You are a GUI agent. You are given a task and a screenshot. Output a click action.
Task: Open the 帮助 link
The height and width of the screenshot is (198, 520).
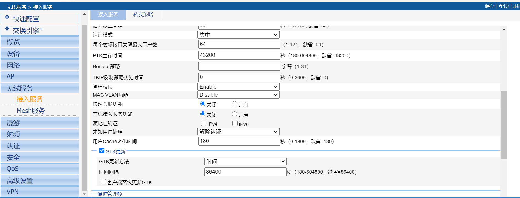pos(504,6)
